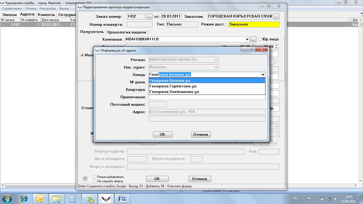The width and height of the screenshot is (363, 204).
Task: Click the Почтовый индекс field
Action: (x=158, y=104)
